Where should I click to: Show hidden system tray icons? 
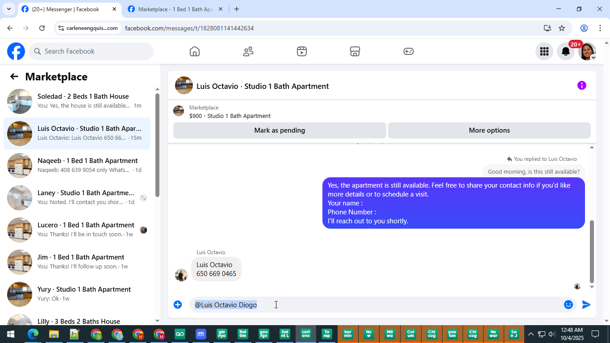[531, 334]
